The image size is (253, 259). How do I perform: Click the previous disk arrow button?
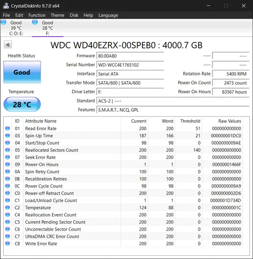(8, 45)
